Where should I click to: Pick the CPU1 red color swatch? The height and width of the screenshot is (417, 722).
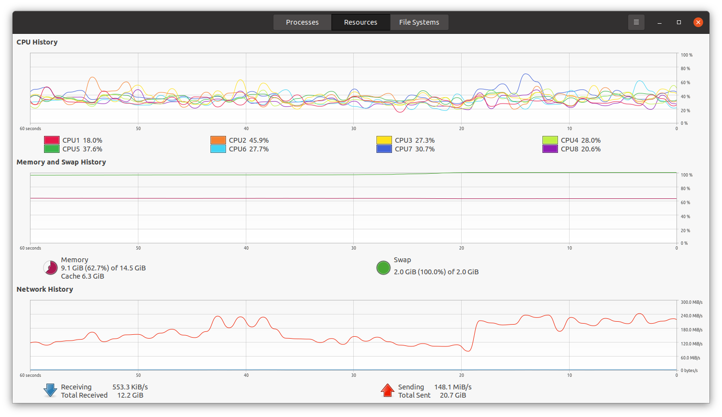pyautogui.click(x=52, y=140)
